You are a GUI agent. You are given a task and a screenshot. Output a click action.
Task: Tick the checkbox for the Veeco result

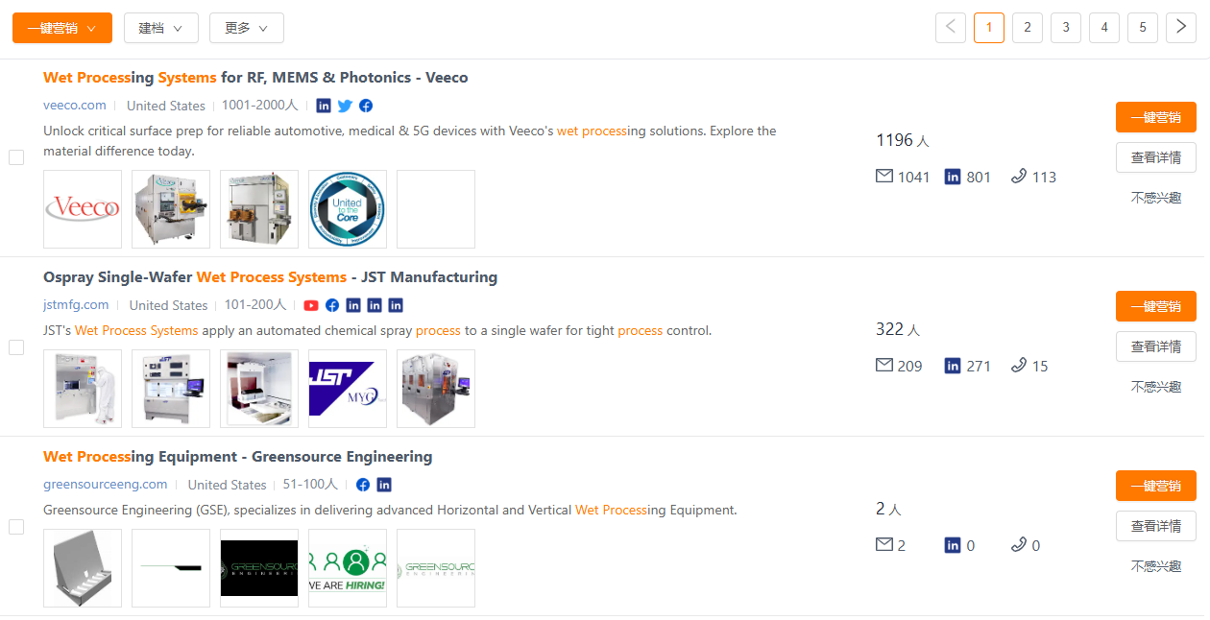[16, 157]
